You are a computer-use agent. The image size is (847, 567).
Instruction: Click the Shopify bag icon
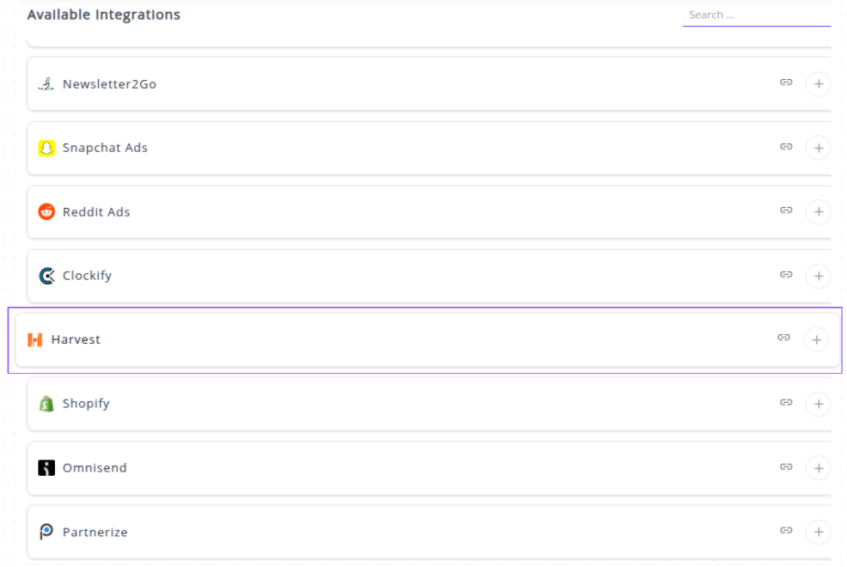coord(46,404)
